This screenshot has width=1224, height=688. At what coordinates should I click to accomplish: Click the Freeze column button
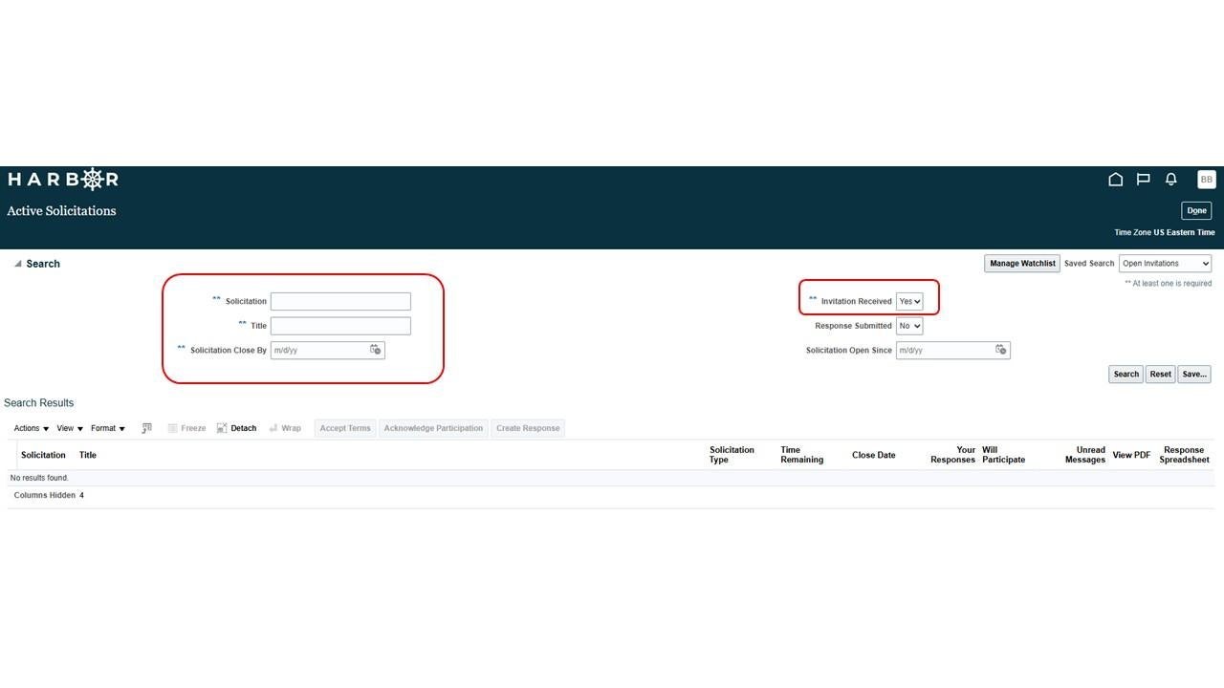tap(186, 428)
